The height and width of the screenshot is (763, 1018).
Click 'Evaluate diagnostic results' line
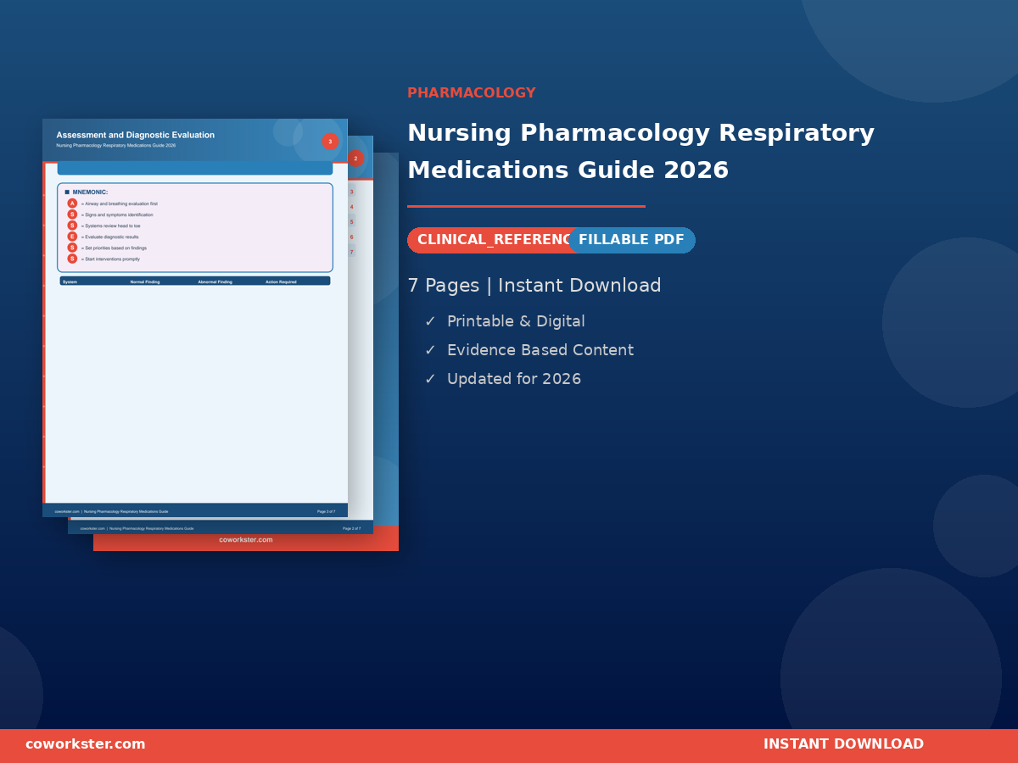(110, 237)
